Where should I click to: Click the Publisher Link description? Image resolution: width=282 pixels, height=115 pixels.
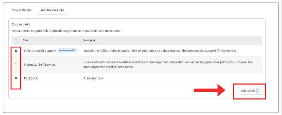click(93, 79)
